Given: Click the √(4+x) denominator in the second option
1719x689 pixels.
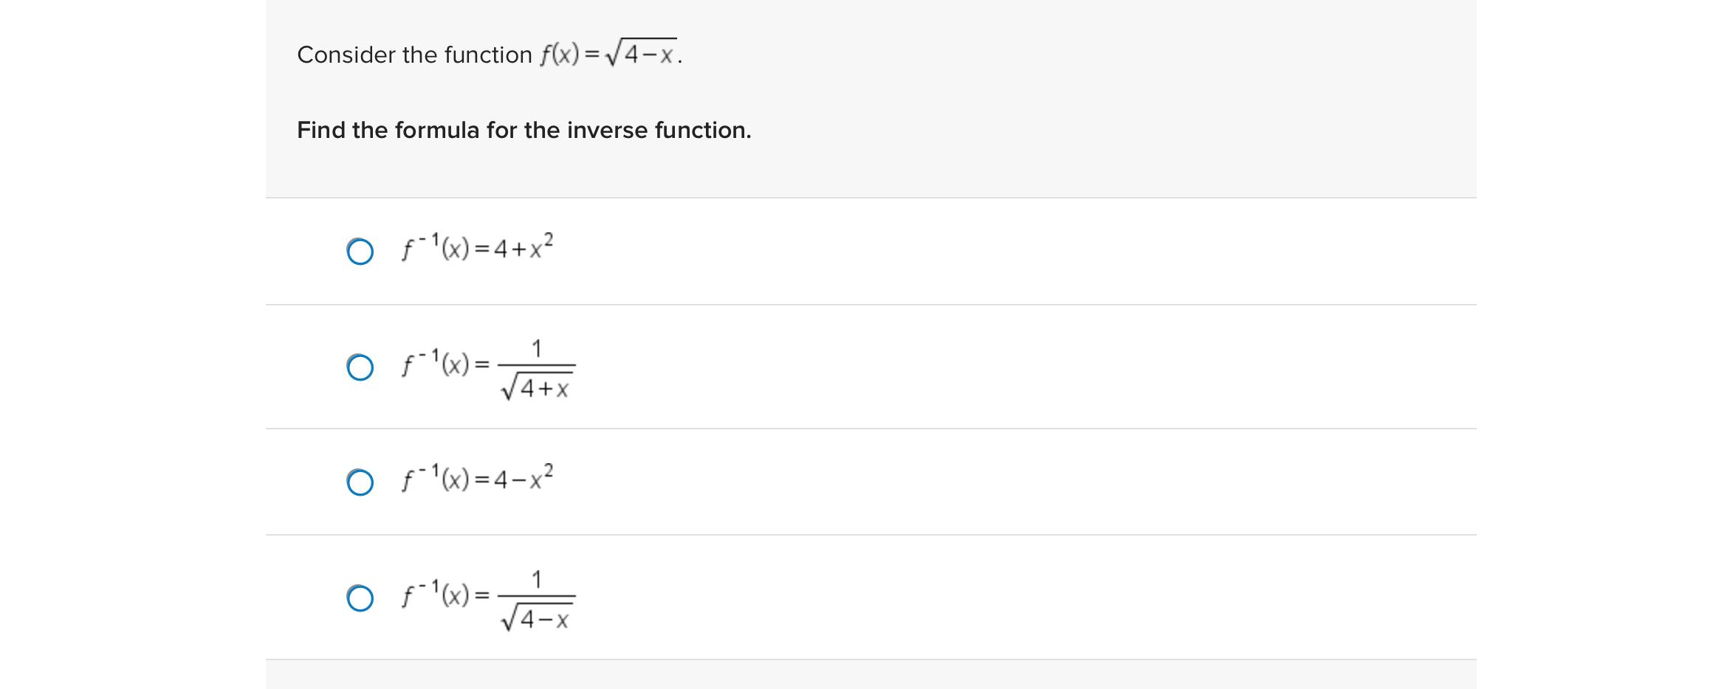Looking at the screenshot, I should pos(537,386).
